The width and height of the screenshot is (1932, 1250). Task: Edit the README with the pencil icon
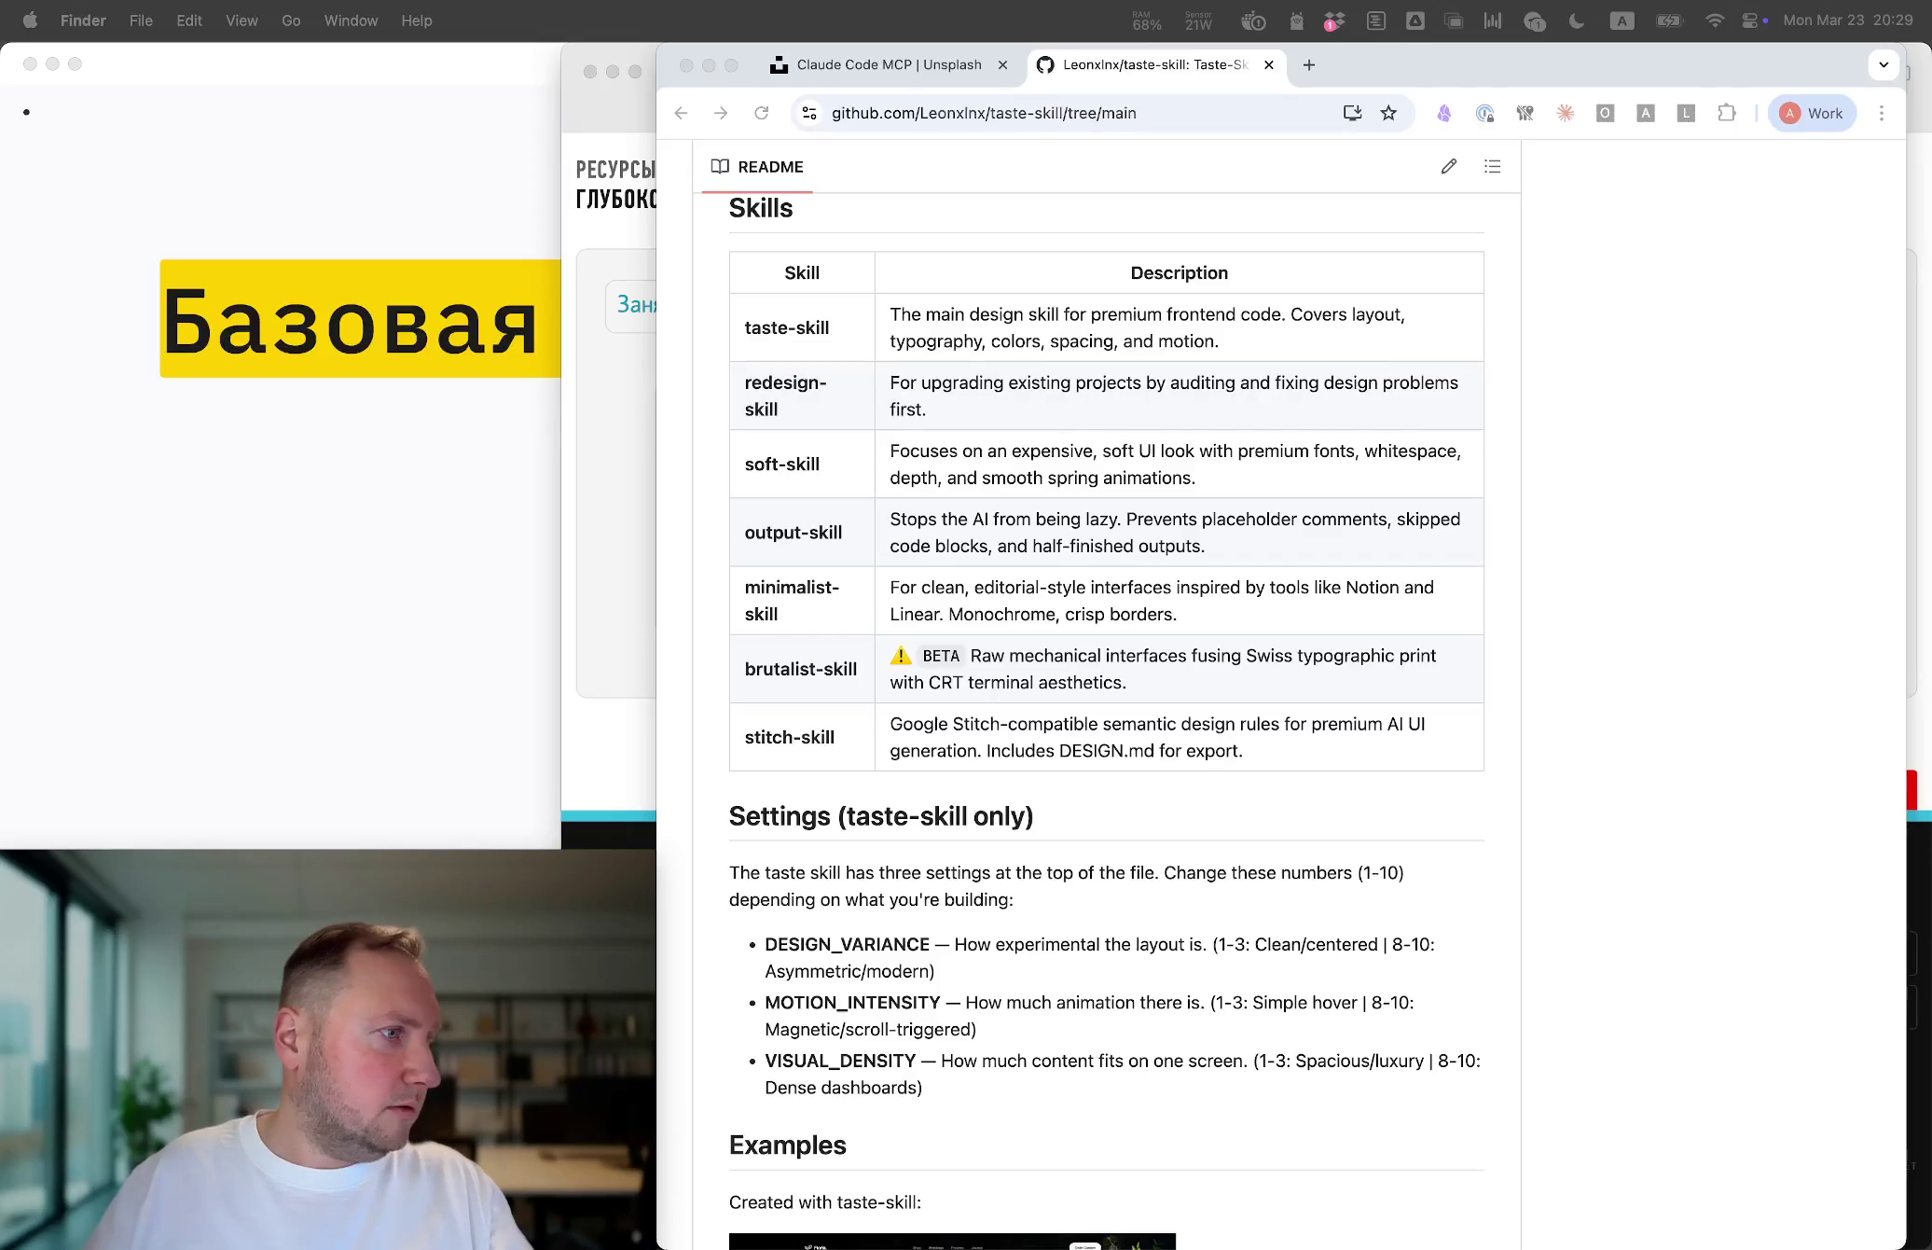coord(1448,166)
